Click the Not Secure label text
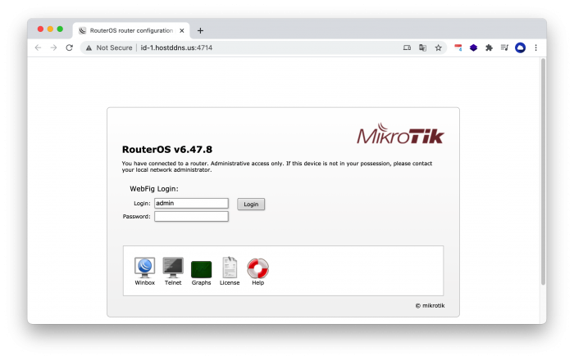The height and width of the screenshot is (360, 574). [114, 47]
